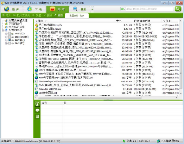Click globe icon of 360安全网址.url
Viewport: 184px width, 144px height.
[36, 93]
